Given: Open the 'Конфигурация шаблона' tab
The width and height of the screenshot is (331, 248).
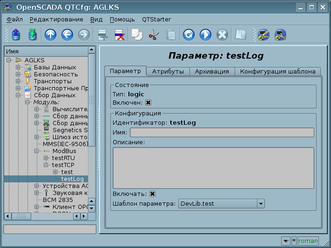Looking at the screenshot, I should tap(278, 71).
